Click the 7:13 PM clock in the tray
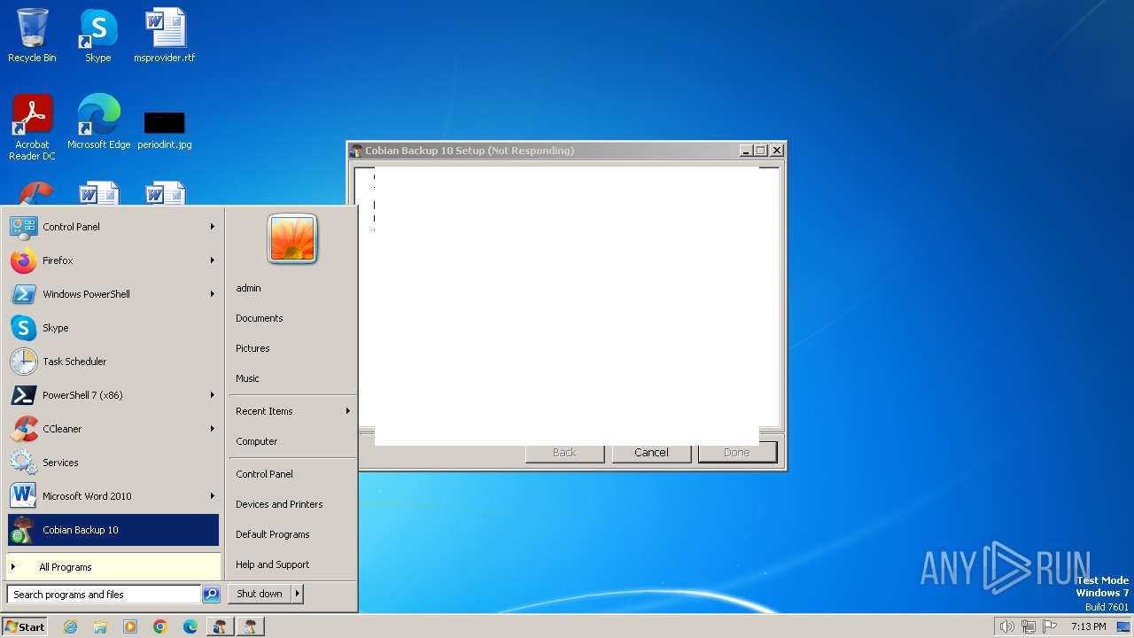 pos(1088,626)
